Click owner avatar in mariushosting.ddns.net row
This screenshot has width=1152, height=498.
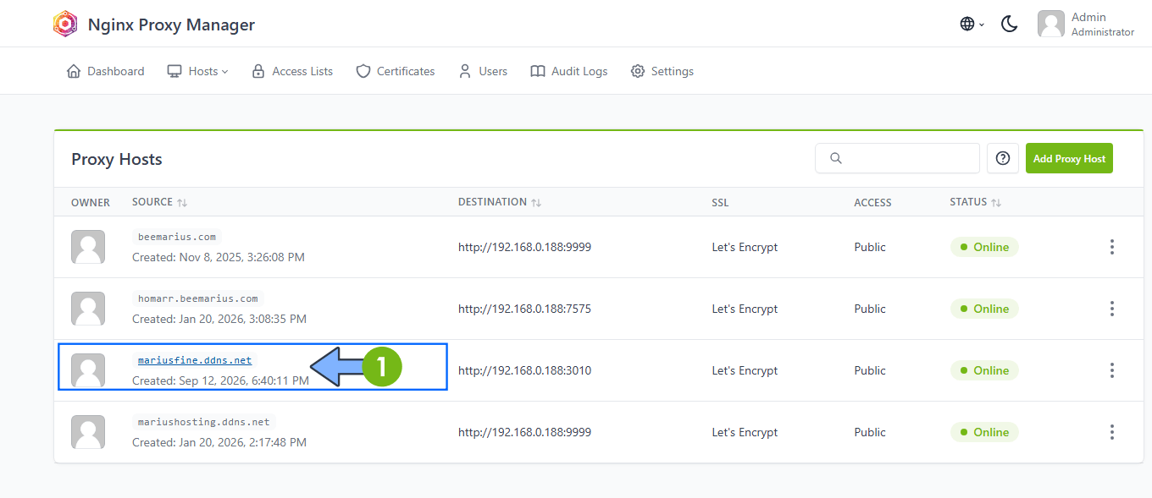click(x=88, y=432)
